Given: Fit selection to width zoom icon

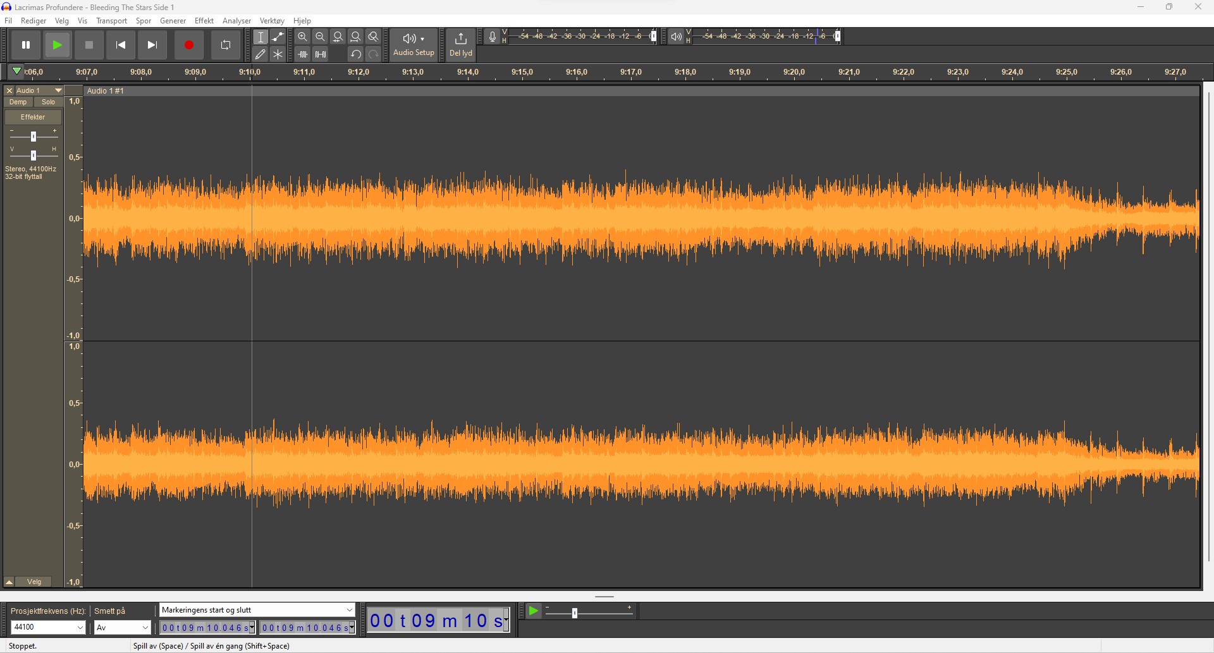Looking at the screenshot, I should [338, 37].
